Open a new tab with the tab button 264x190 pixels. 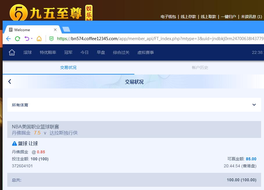tap(66, 29)
